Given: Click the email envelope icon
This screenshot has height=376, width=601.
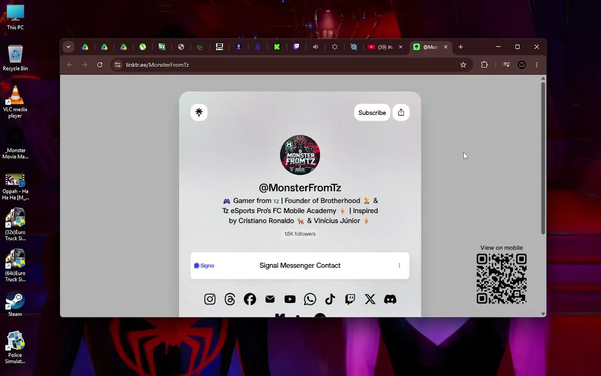Looking at the screenshot, I should coord(270,299).
